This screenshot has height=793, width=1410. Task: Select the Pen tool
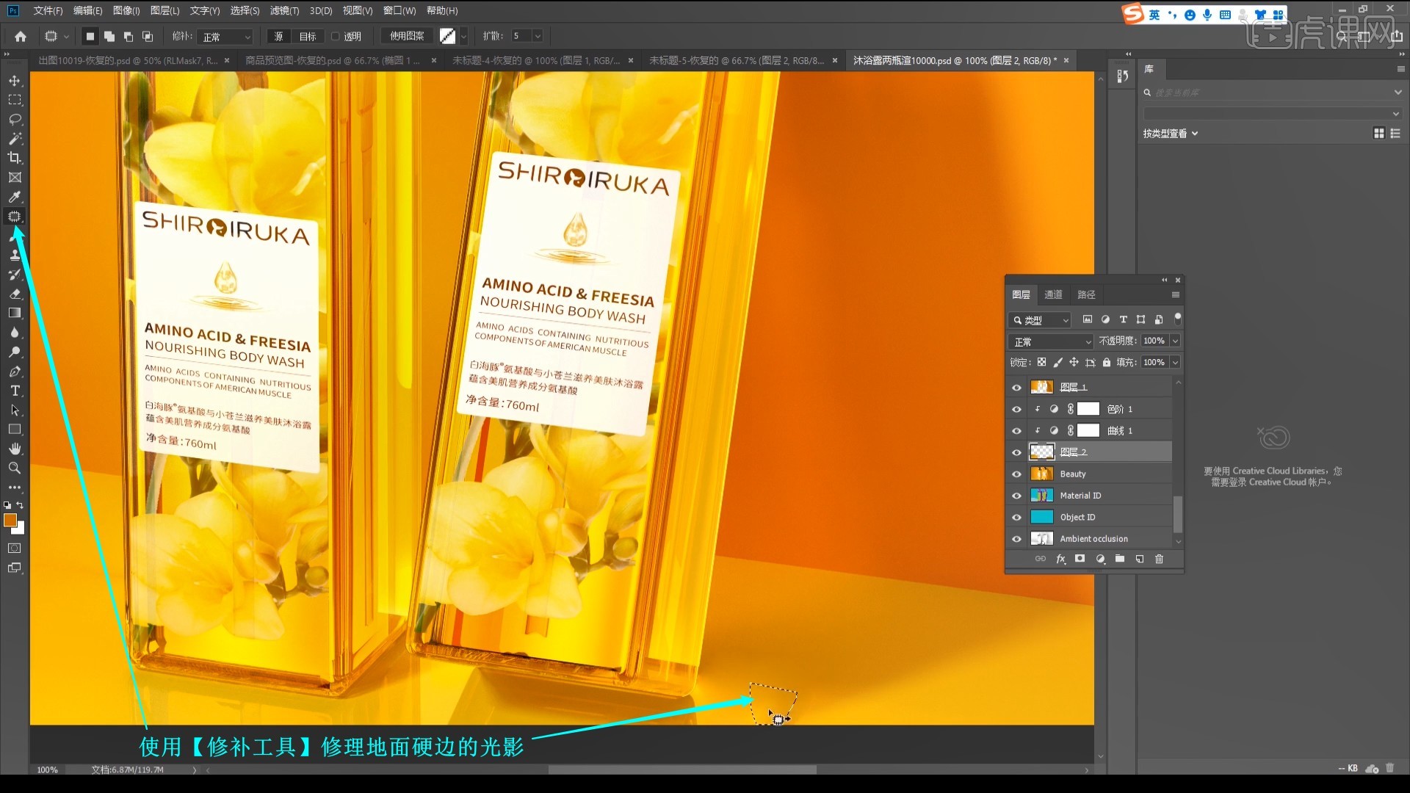(x=15, y=372)
